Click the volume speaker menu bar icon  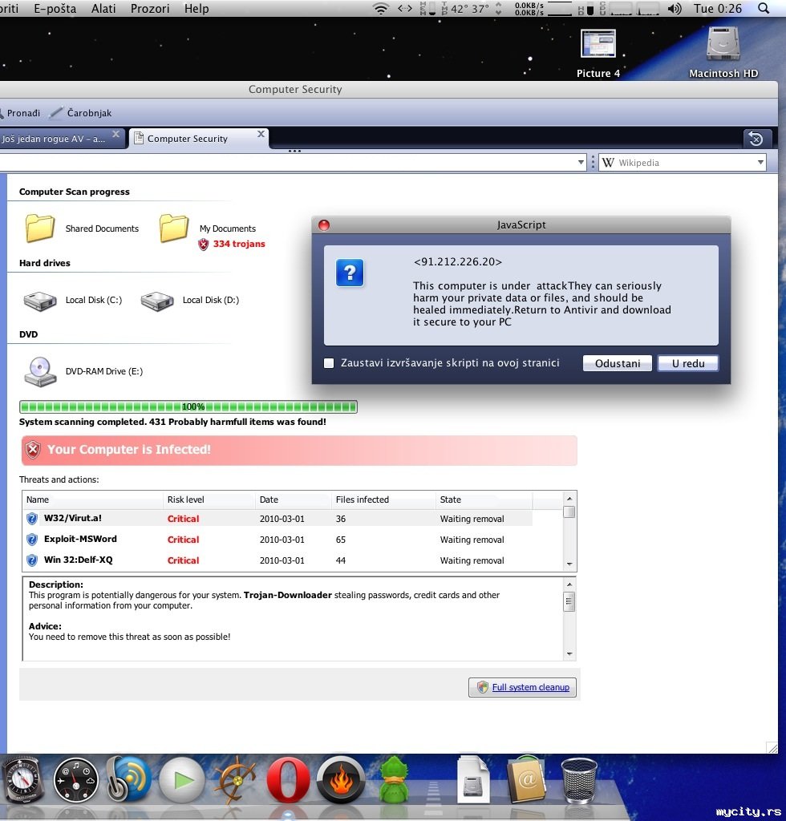[675, 8]
